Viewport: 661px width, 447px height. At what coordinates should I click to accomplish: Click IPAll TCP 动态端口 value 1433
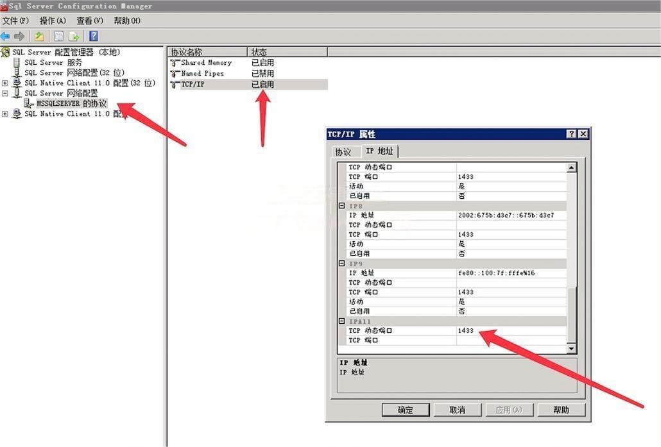tap(466, 331)
